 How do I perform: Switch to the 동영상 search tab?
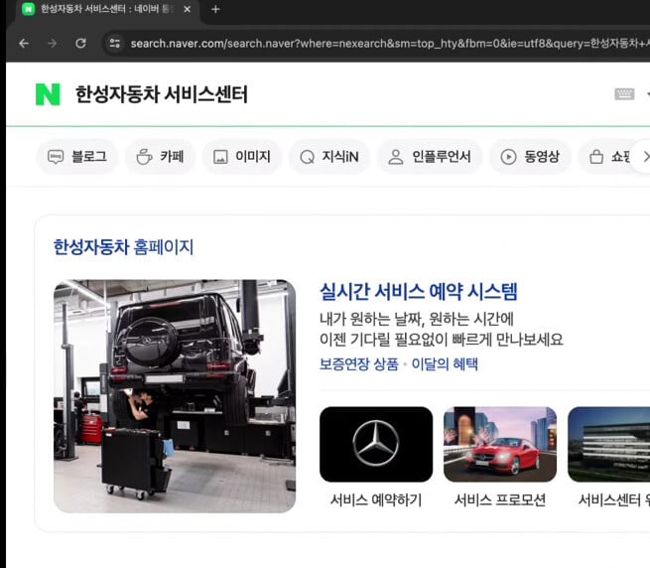coord(531,157)
